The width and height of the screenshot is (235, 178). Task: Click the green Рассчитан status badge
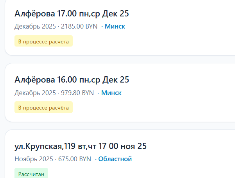pyautogui.click(x=31, y=173)
